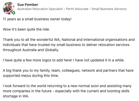Click 'I have not updated it in a while'
The width and height of the screenshot is (139, 101).
(99, 60)
